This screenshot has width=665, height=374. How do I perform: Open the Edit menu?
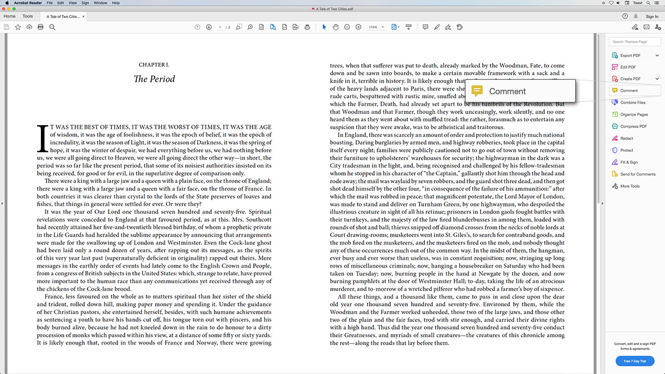(60, 3)
